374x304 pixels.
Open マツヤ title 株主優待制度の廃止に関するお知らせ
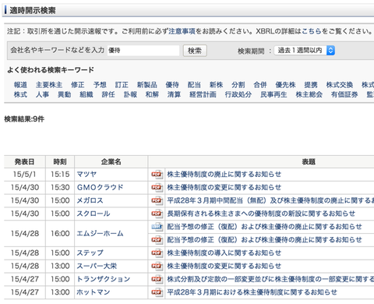coord(224,174)
